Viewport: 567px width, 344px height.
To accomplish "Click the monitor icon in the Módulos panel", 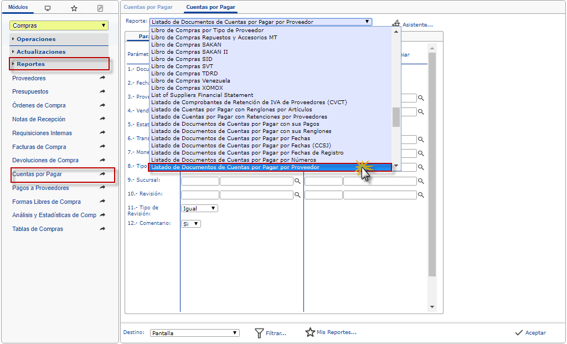I will coord(48,8).
